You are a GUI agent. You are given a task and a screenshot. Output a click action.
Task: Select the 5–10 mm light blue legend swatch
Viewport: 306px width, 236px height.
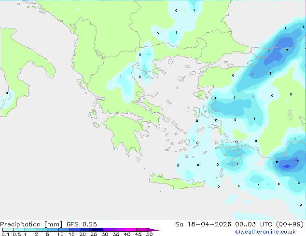tap(53, 230)
